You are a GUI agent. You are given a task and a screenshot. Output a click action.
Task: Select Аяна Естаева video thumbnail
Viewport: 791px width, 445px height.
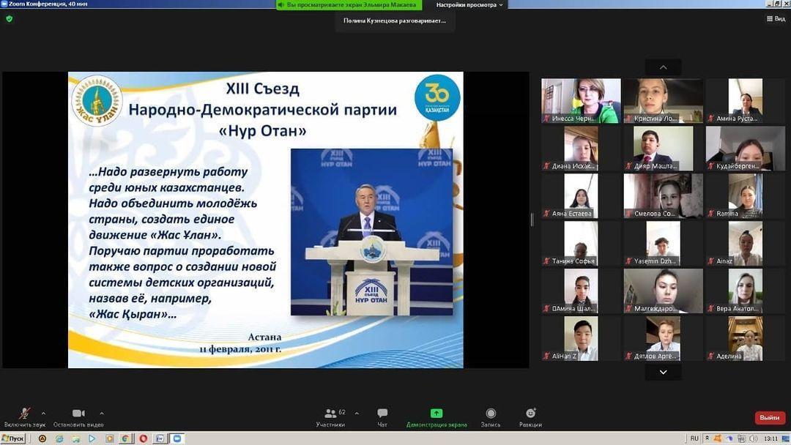(581, 196)
